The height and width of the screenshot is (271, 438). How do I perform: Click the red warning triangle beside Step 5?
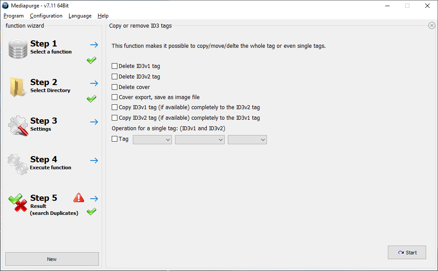pos(79,197)
